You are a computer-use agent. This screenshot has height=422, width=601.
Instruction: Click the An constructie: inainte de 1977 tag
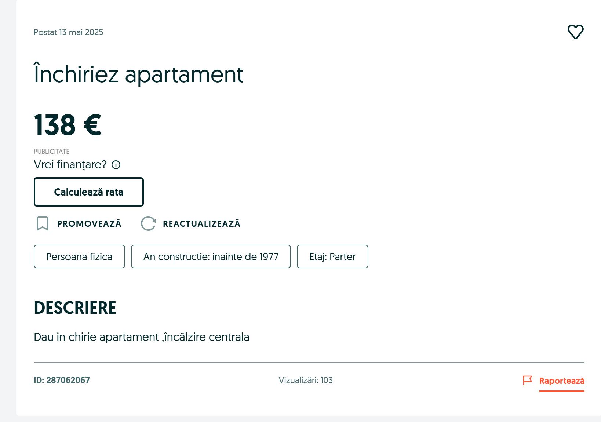click(x=211, y=257)
